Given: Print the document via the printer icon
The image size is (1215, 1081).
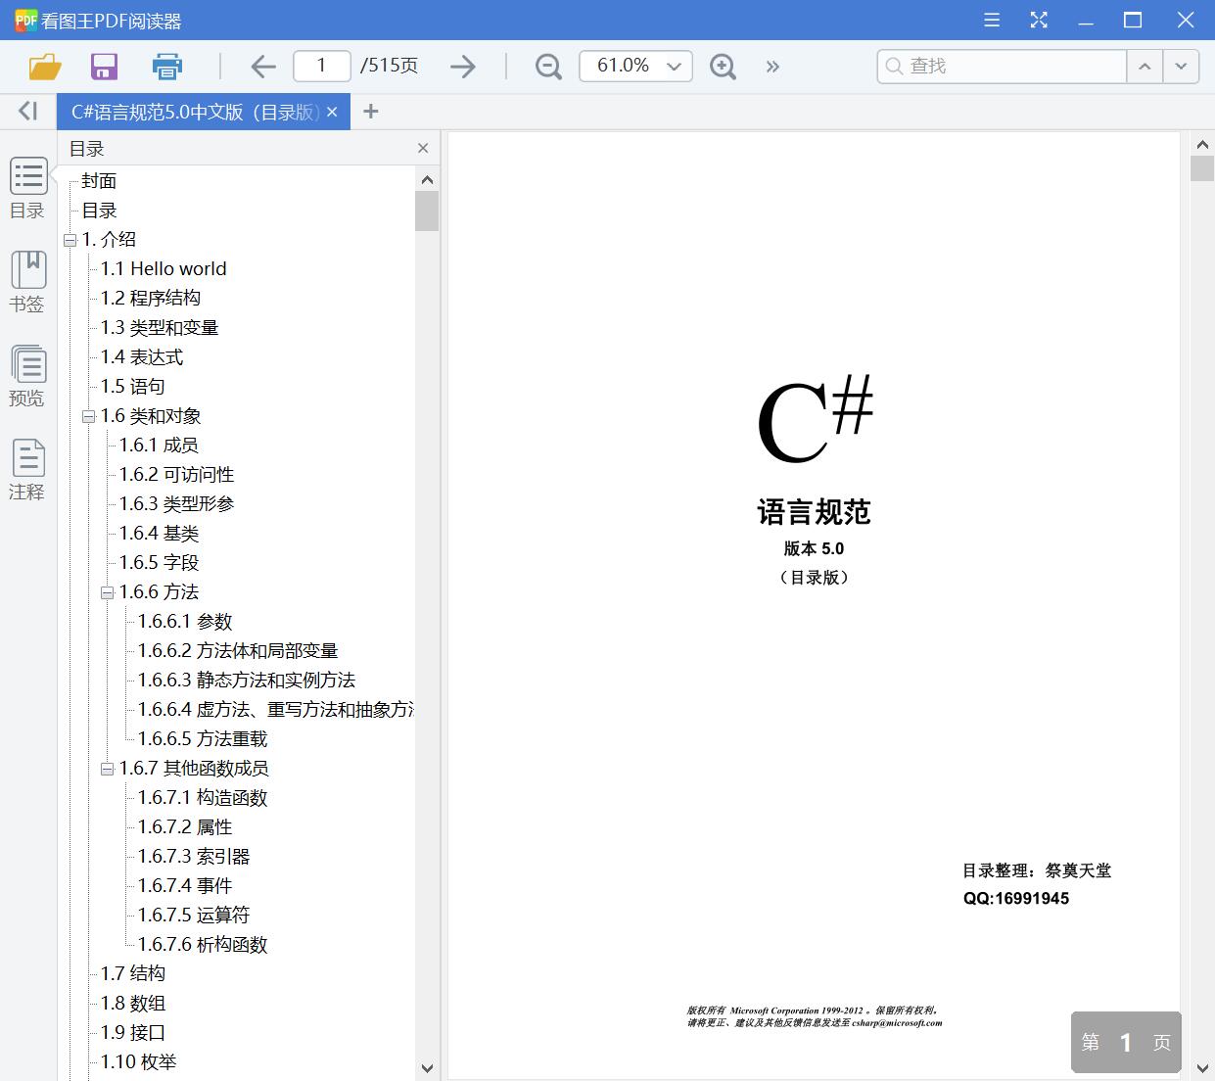Looking at the screenshot, I should point(166,66).
